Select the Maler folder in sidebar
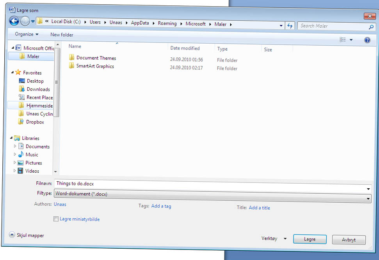379x260 pixels. pos(31,56)
